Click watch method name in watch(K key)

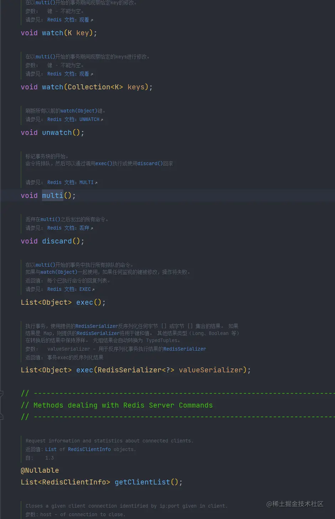pyautogui.click(x=53, y=33)
